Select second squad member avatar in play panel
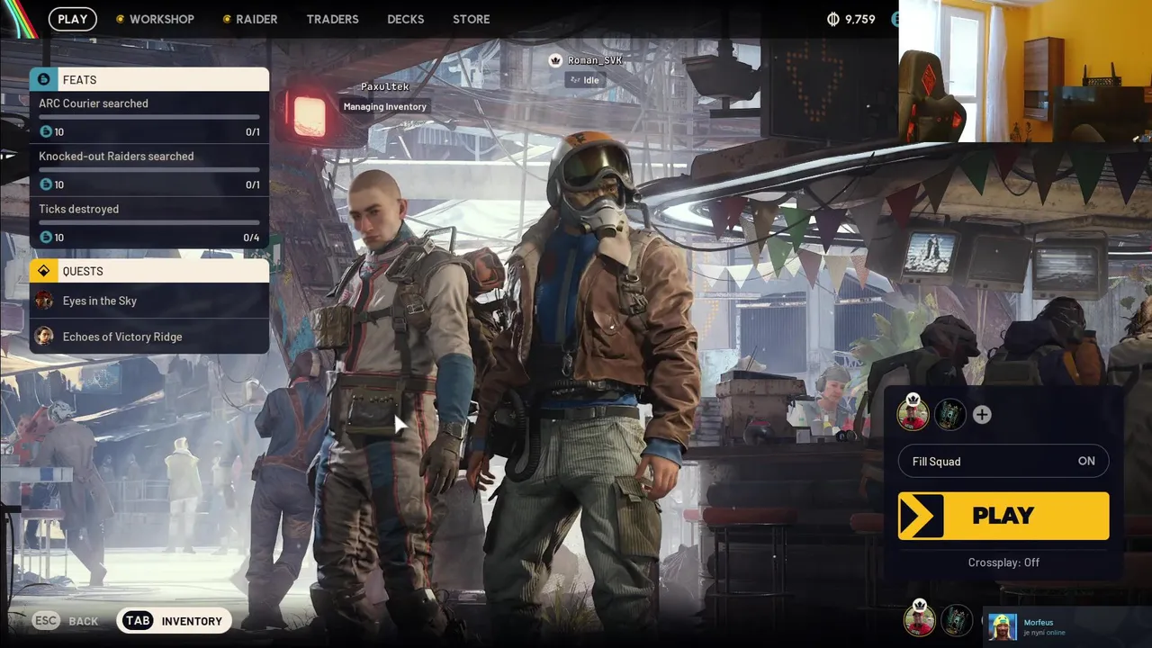Image resolution: width=1152 pixels, height=648 pixels. tap(949, 414)
